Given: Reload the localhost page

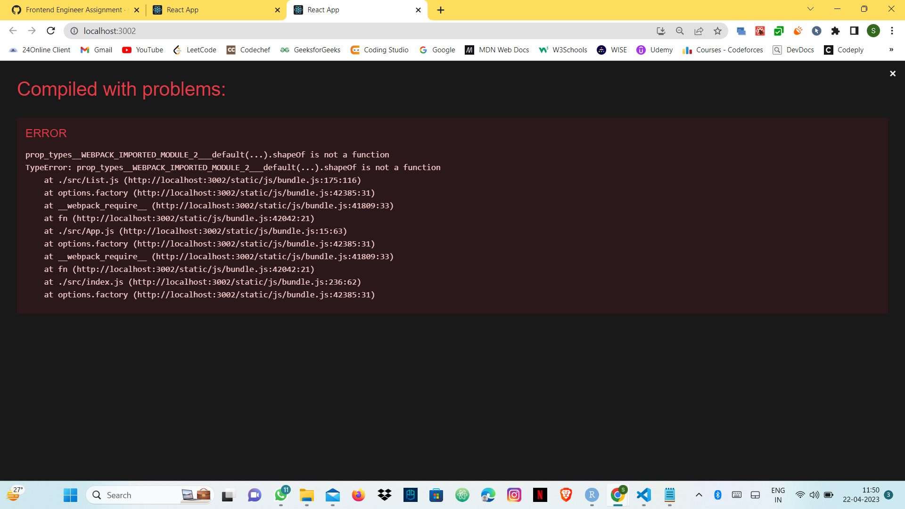Looking at the screenshot, I should click(50, 31).
